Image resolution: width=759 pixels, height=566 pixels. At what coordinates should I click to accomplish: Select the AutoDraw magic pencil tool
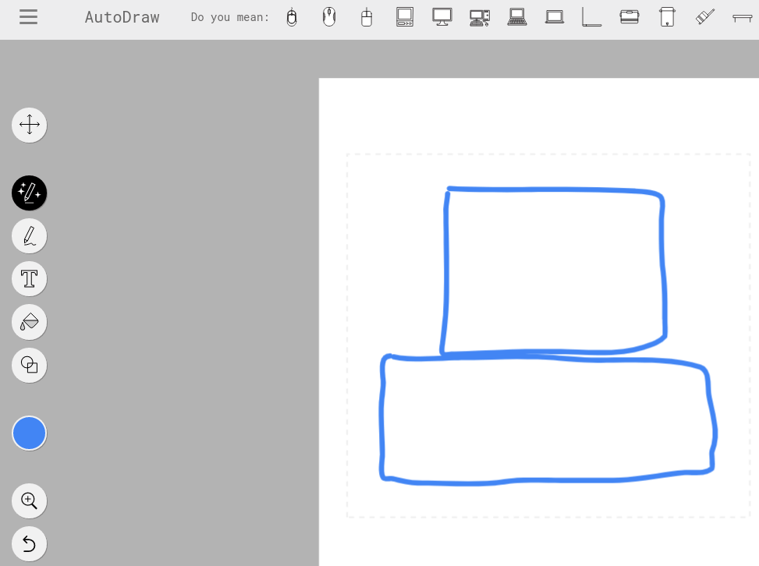tap(30, 193)
